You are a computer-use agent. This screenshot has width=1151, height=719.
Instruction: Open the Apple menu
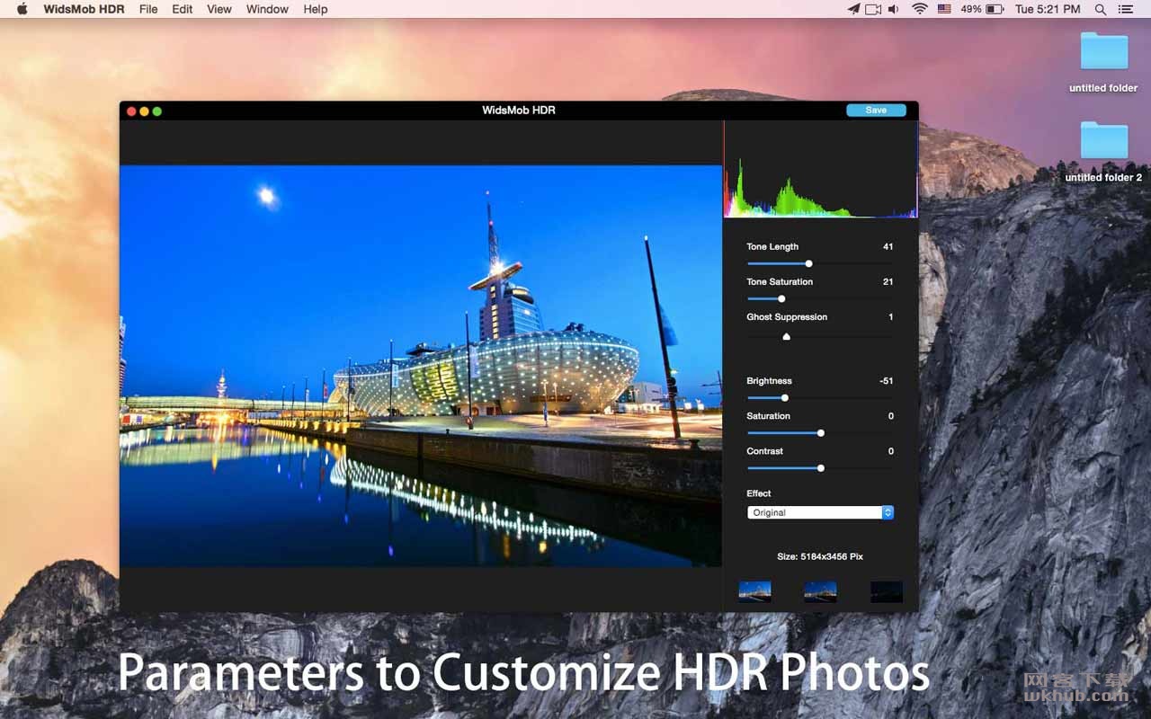(x=22, y=9)
